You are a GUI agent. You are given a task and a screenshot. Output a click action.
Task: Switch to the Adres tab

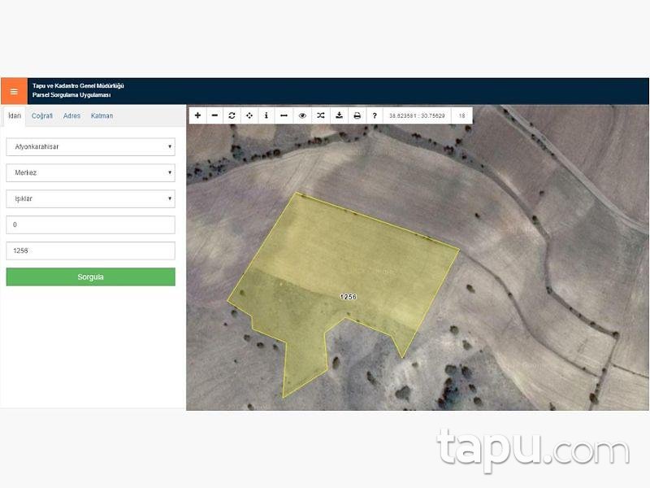[x=71, y=115]
